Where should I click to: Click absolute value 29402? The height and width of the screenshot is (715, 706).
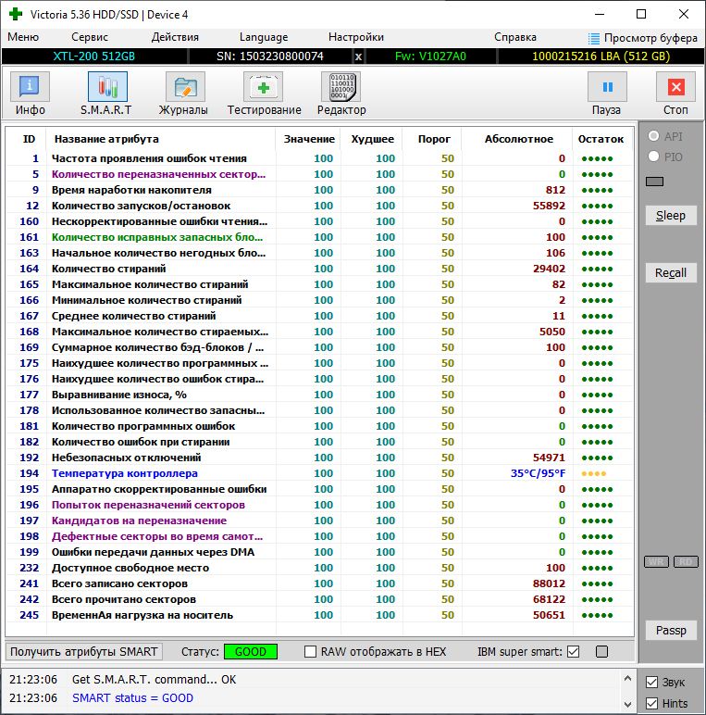(549, 269)
